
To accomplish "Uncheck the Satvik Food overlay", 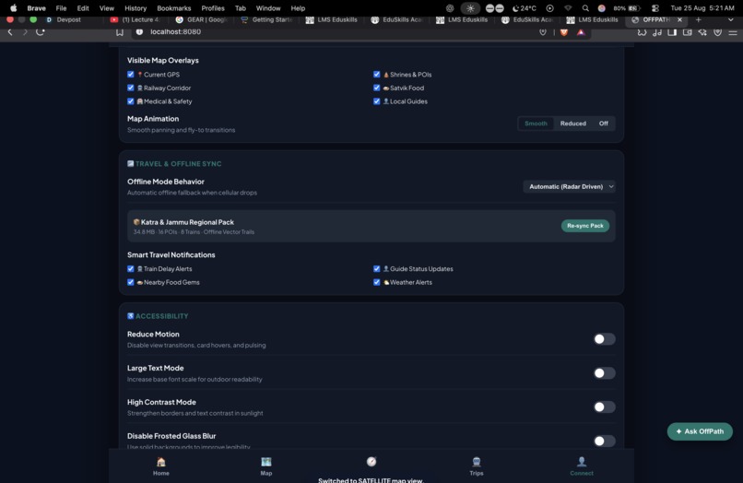I will (377, 88).
